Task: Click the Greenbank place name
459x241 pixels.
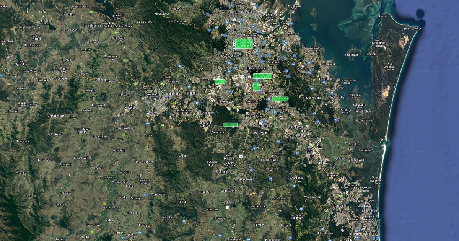Action: [x=218, y=132]
